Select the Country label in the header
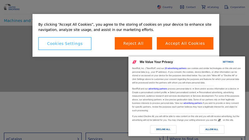The width and height of the screenshot is (249, 140). click(167, 7)
